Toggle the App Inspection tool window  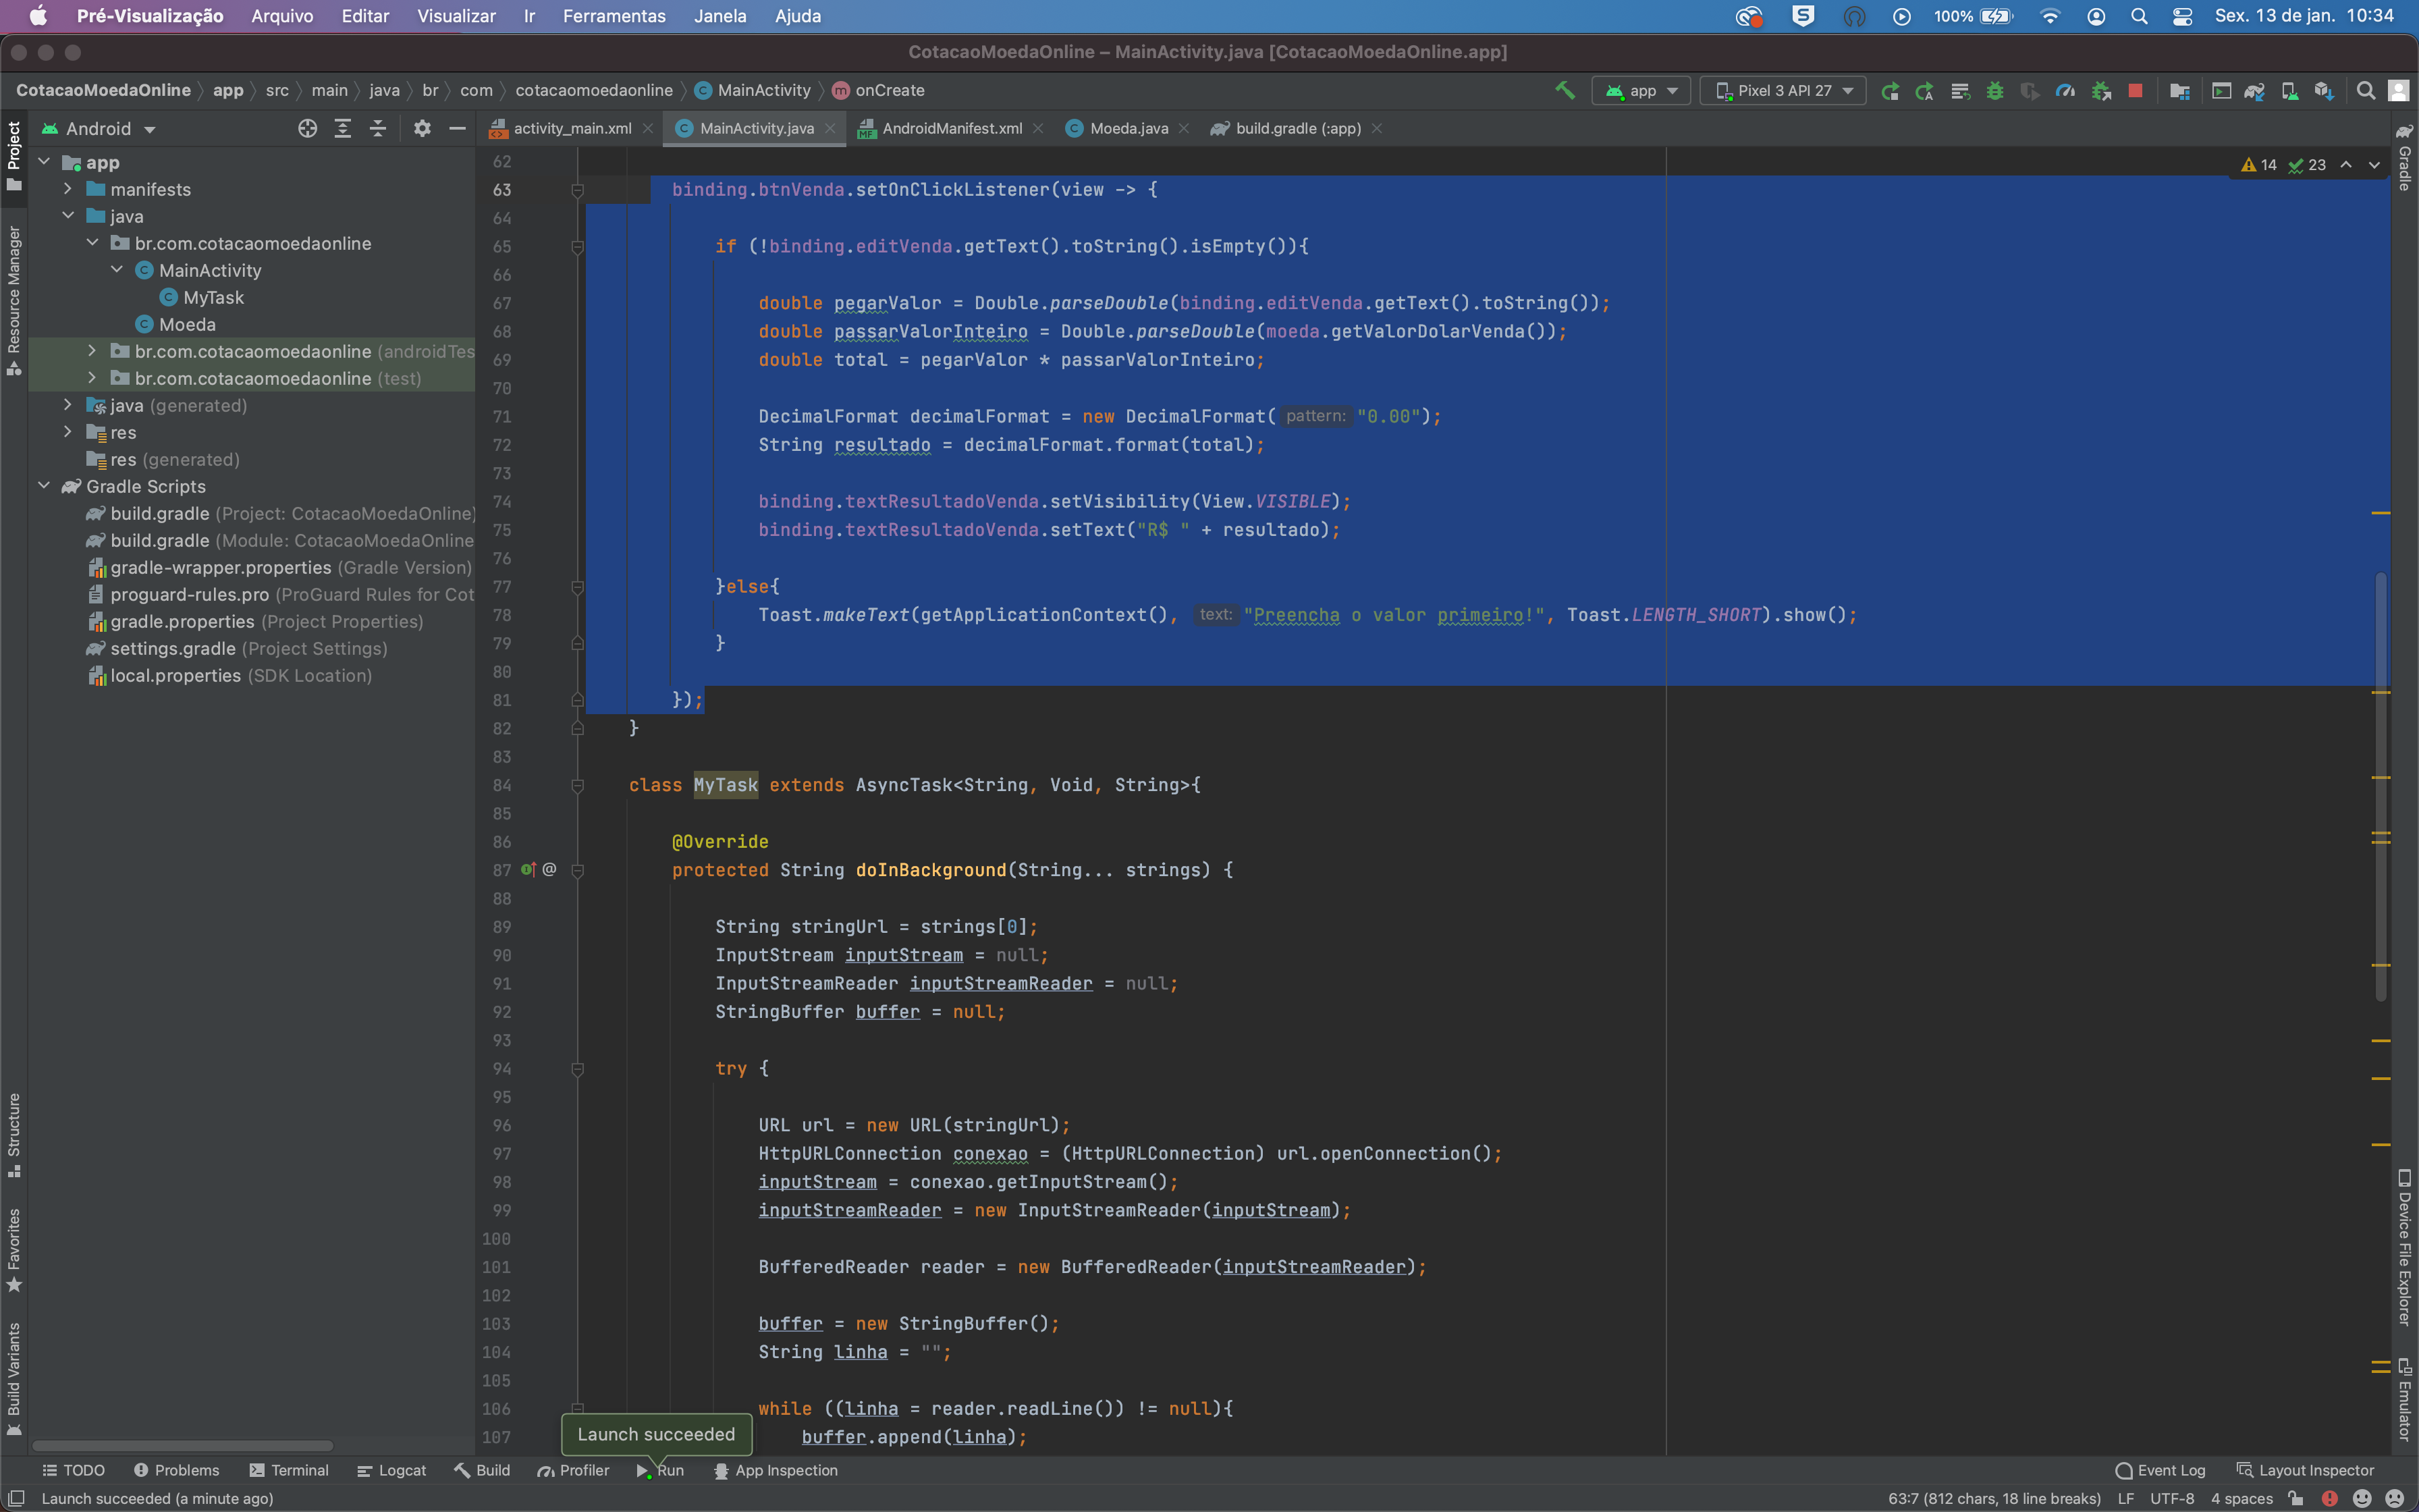(777, 1470)
